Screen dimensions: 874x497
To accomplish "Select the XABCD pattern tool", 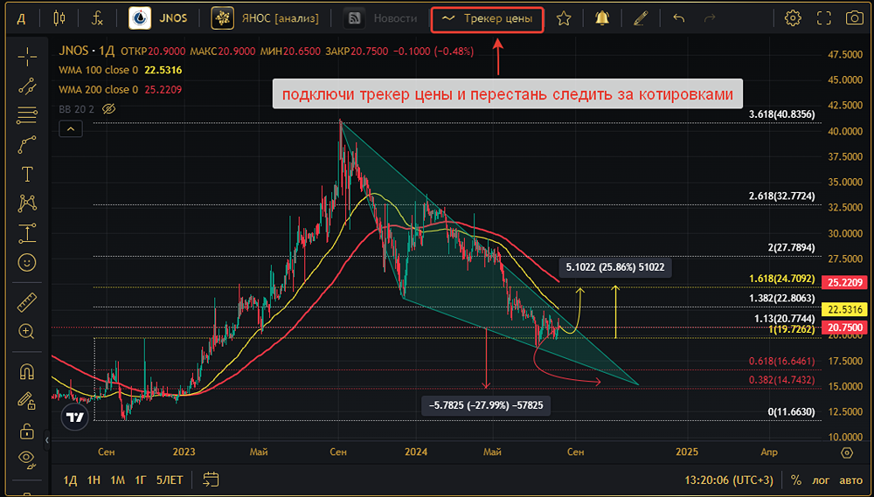I will click(27, 204).
